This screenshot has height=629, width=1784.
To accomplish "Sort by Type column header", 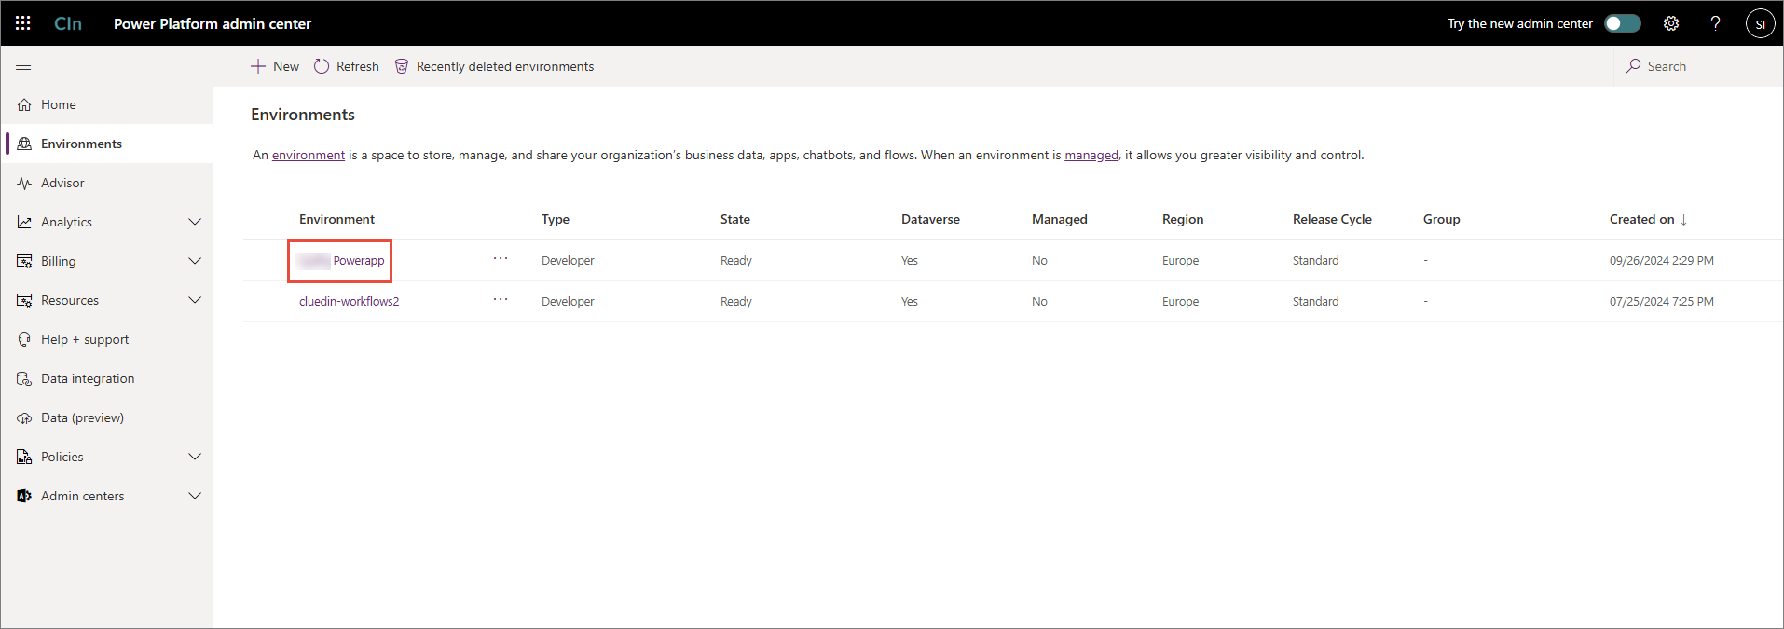I will point(556,219).
